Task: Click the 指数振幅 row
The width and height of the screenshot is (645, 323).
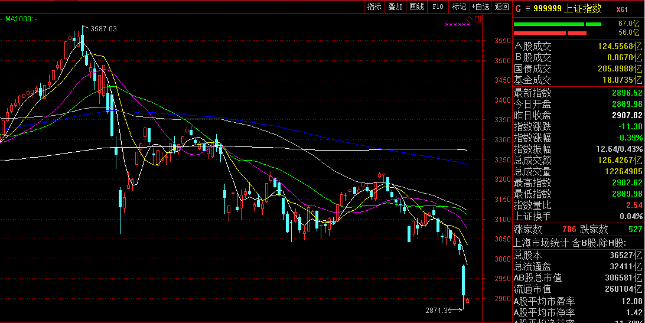Action: 578,149
